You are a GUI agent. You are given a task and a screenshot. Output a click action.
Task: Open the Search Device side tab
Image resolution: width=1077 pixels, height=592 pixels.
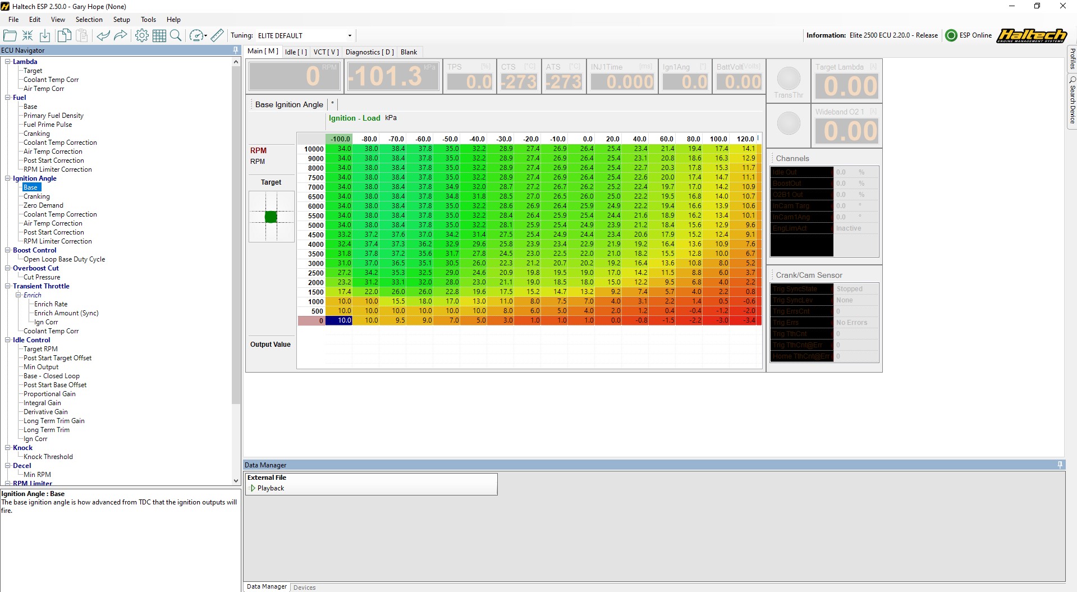coord(1072,101)
